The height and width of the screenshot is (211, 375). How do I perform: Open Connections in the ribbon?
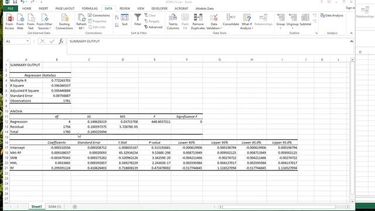(99, 15)
